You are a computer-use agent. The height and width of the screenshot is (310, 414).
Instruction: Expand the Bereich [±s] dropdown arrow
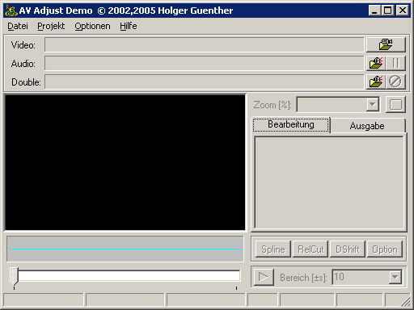pos(395,277)
